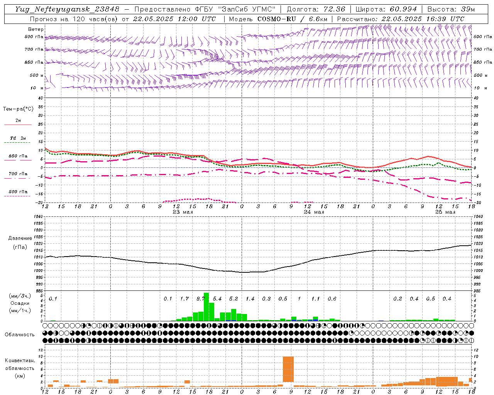Screen dimensions: 494x395
Task: Click the 1.1 precipitation total value
Action: (316, 299)
